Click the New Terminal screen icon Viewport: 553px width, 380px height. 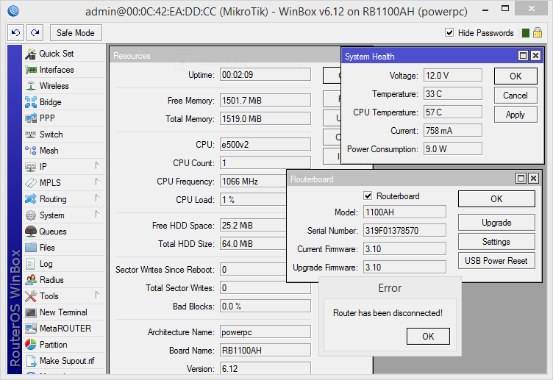tap(31, 312)
